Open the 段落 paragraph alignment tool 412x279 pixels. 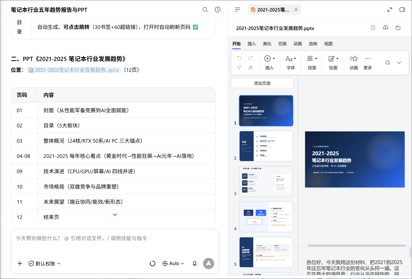click(310, 58)
